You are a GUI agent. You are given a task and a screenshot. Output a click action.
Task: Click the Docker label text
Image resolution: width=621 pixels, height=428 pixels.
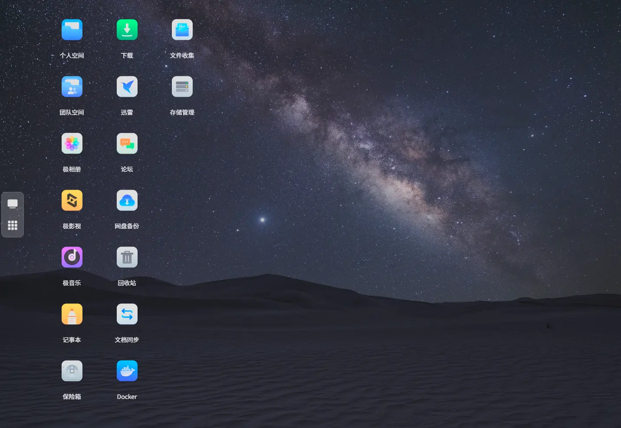coord(127,397)
